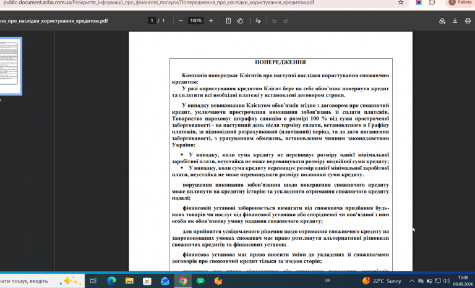
Task: Click the ПОПЕРЕДЖЕННЯ document heading
Action: tap(280, 62)
